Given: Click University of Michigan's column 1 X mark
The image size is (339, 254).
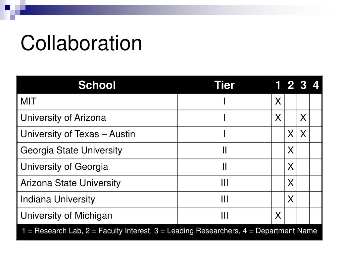Looking at the screenshot, I should pos(278,216).
